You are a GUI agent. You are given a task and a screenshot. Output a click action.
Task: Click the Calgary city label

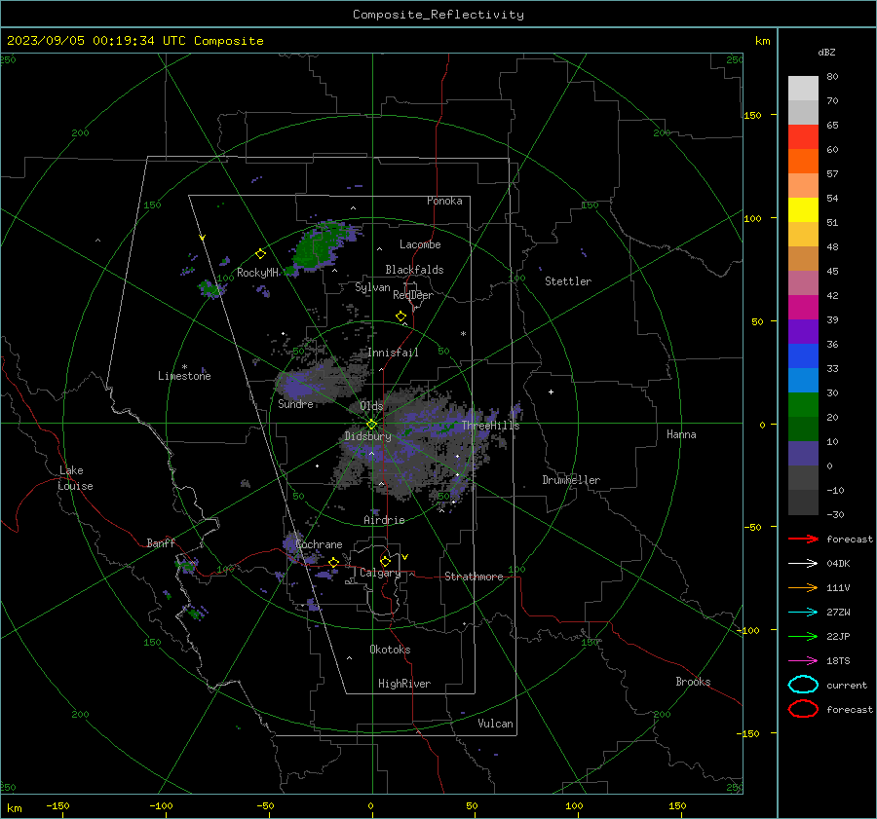[380, 573]
